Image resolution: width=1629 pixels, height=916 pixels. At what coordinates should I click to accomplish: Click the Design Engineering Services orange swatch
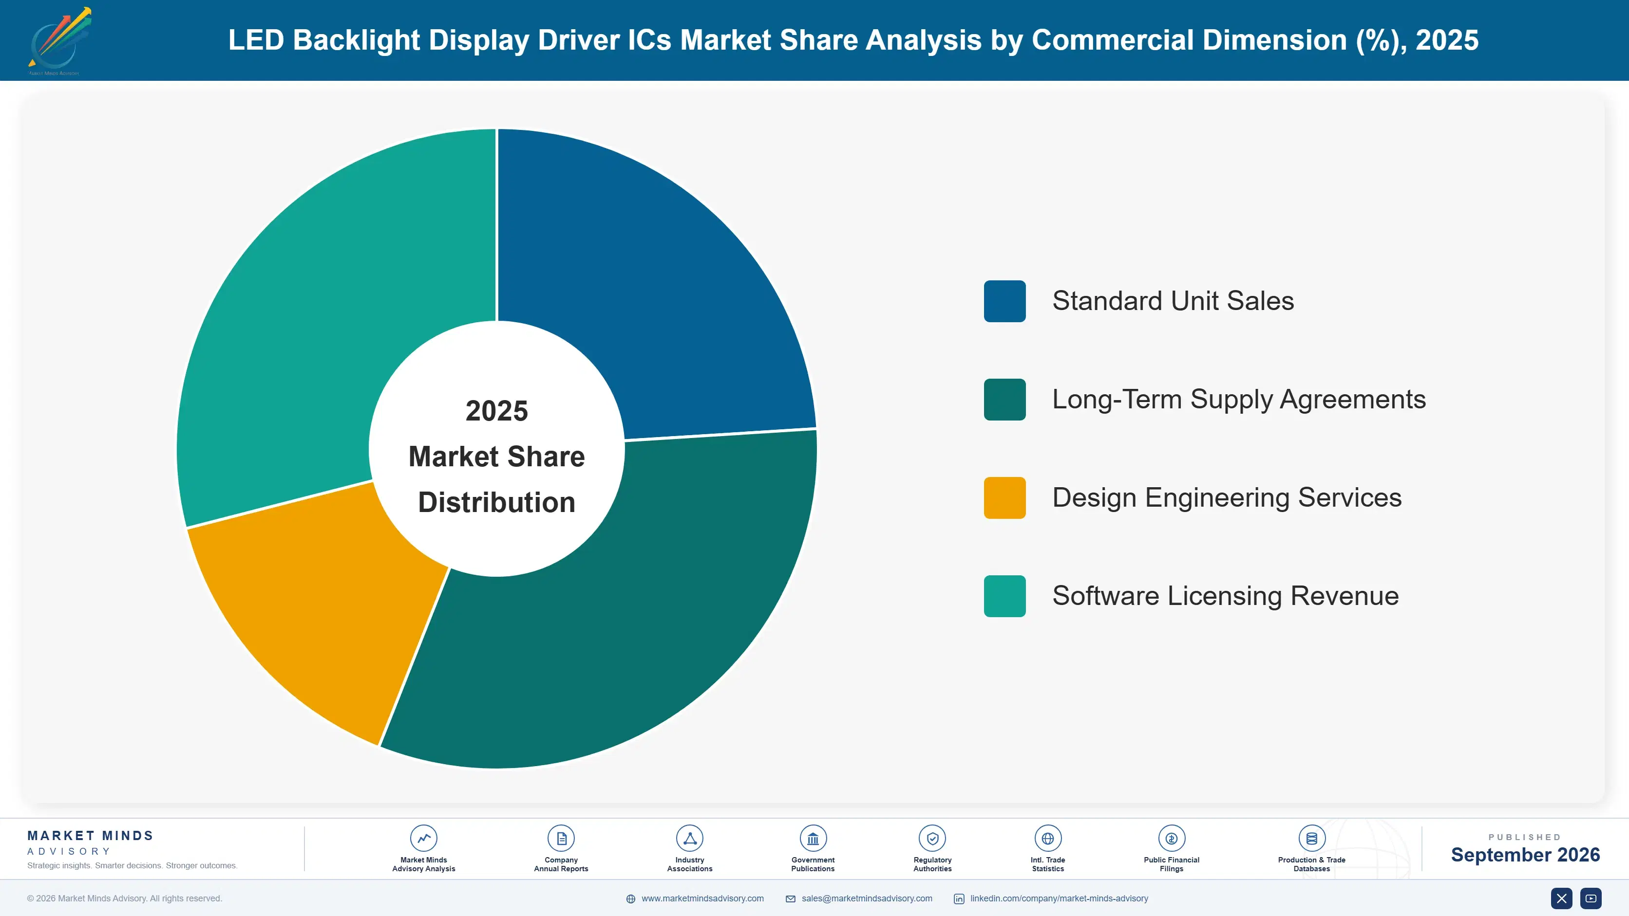[1005, 498]
